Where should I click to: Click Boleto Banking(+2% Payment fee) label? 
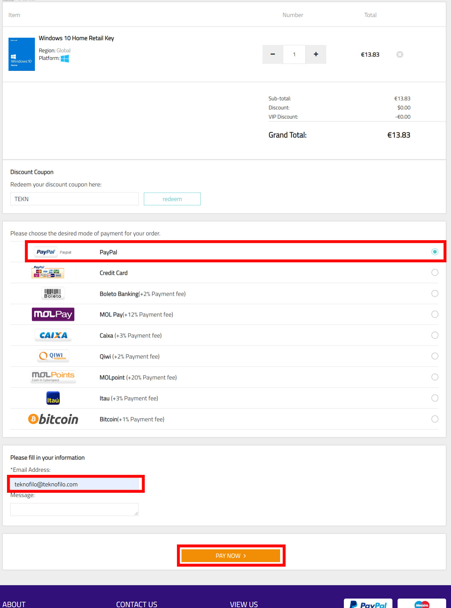[143, 294]
